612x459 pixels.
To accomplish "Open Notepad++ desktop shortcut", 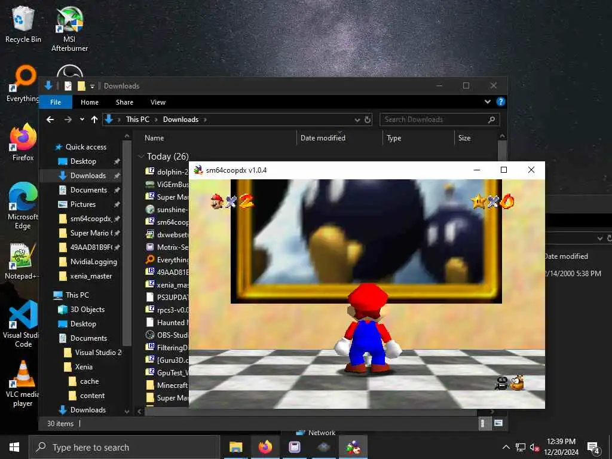I will (23, 262).
